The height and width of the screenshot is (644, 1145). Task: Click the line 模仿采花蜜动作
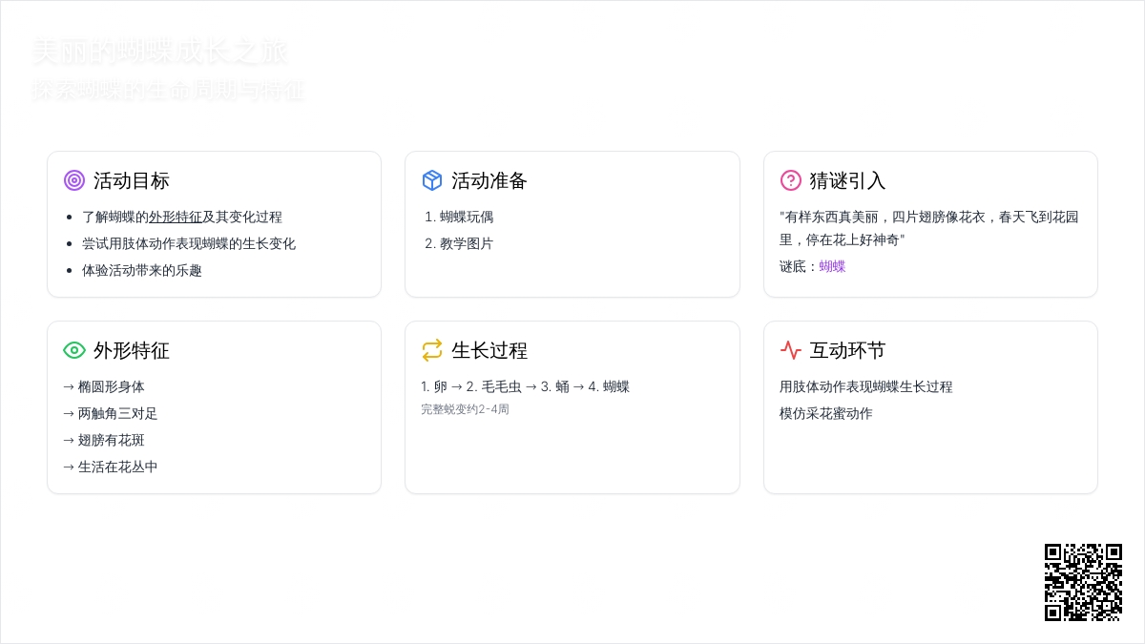point(826,413)
